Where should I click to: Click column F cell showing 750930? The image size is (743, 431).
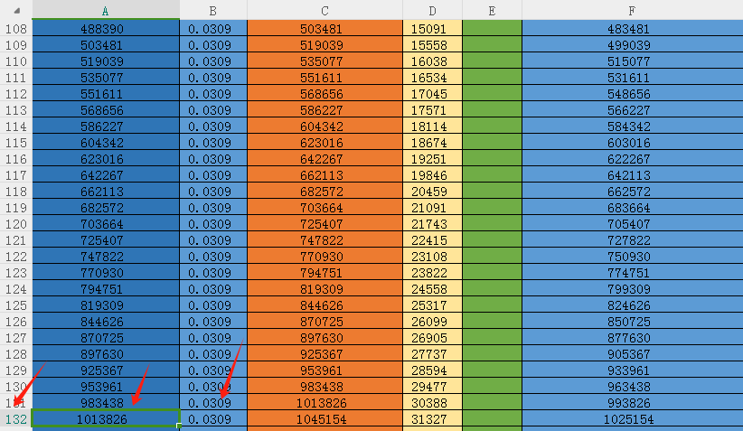click(x=632, y=257)
